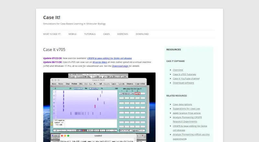The width and height of the screenshot is (259, 142).
Task: Open the WHAT IS CASE IT? menu
Action: (x=52, y=34)
